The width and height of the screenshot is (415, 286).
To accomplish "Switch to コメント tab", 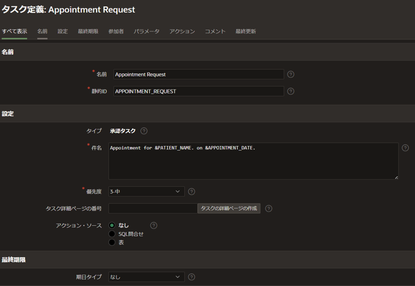I will (215, 31).
